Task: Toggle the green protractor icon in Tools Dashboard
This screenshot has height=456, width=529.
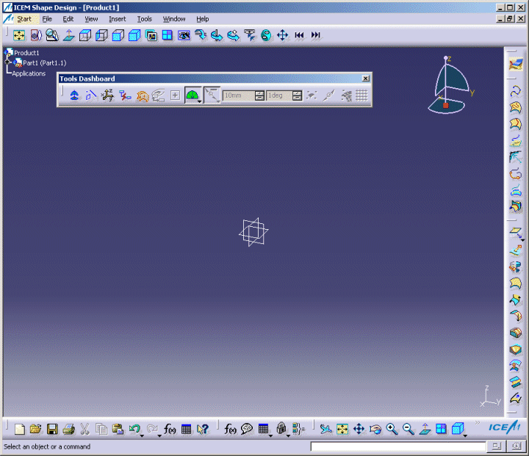Action: [192, 95]
